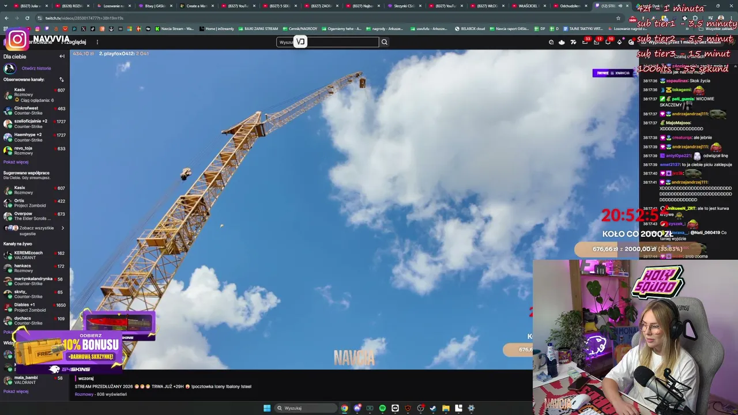
Task: Switch to the WŁAŚCICIEL browser tab
Action: pyautogui.click(x=529, y=6)
